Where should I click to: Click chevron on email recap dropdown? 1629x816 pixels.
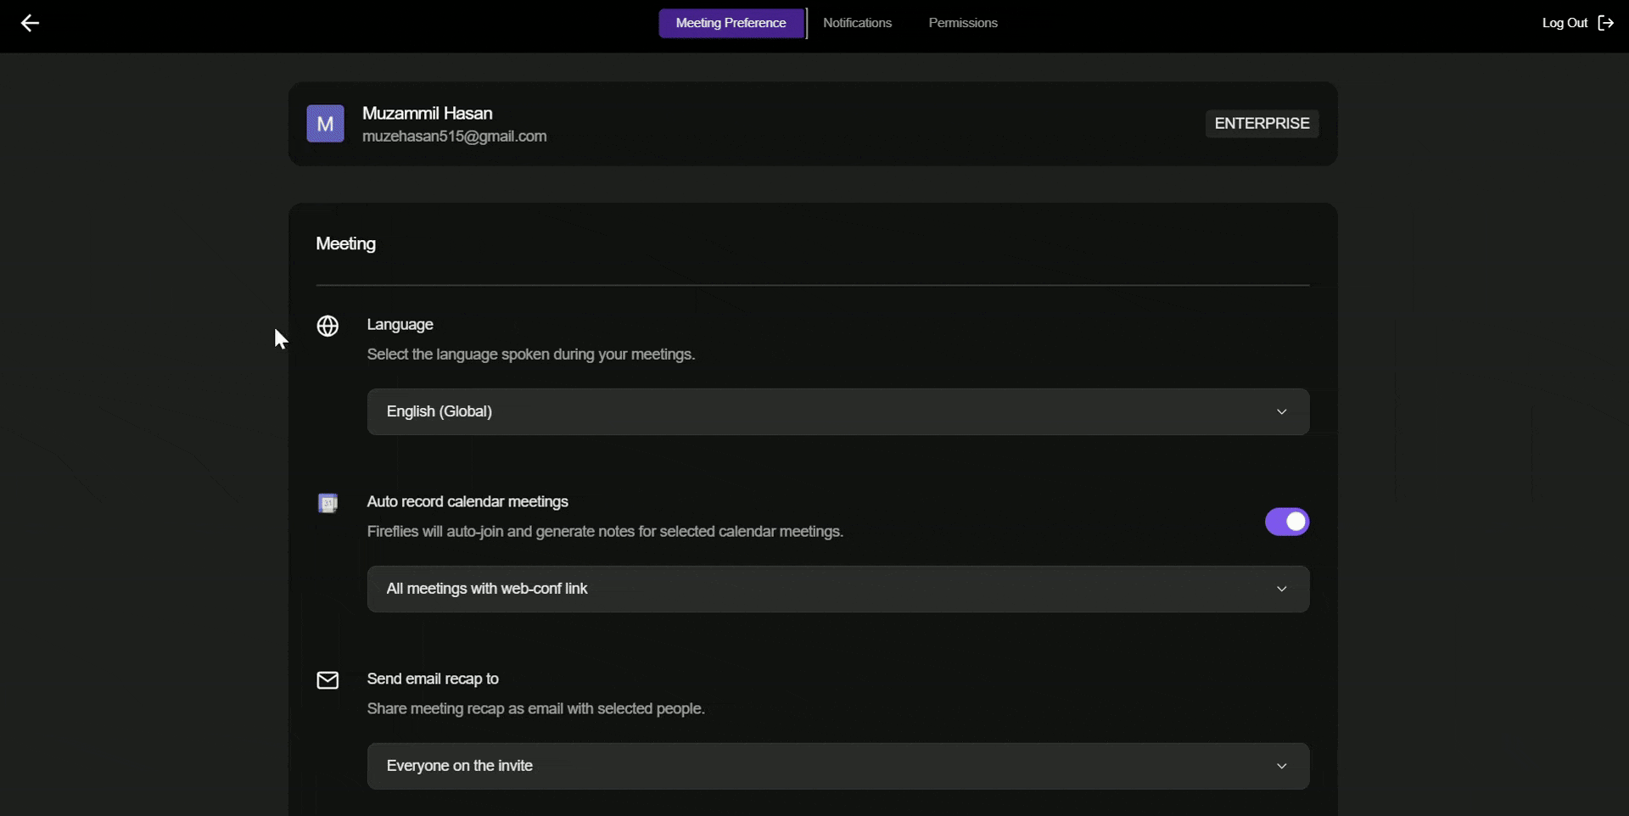(x=1282, y=767)
